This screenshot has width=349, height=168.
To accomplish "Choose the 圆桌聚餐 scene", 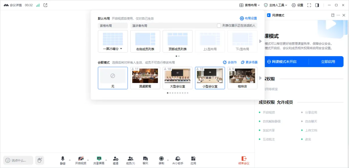I will pyautogui.click(x=145, y=78).
